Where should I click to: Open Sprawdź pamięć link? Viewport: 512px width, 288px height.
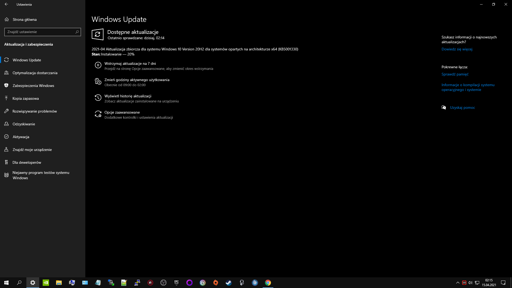(x=455, y=74)
